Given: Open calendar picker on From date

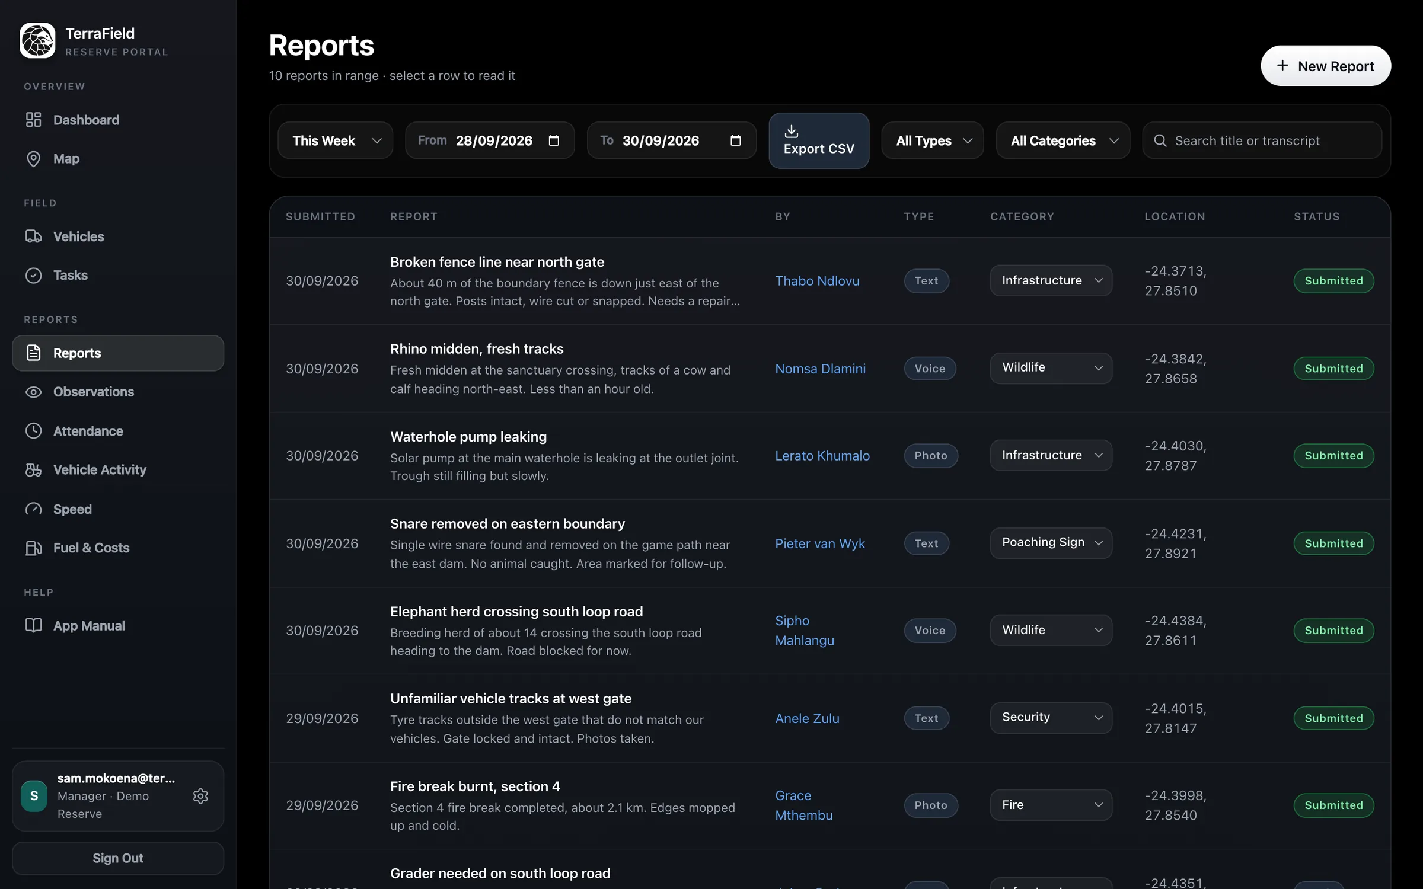Looking at the screenshot, I should [x=554, y=140].
